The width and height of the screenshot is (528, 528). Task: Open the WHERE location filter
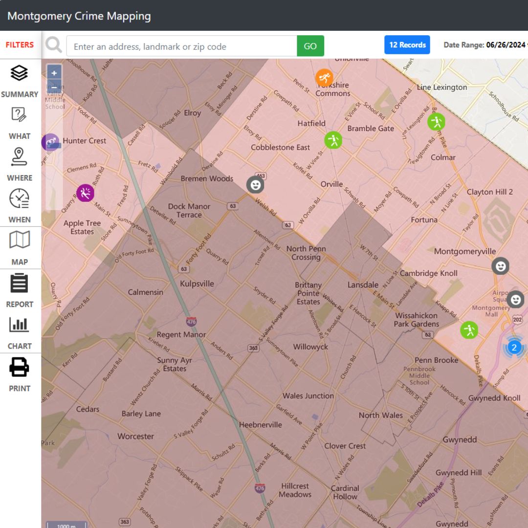(20, 164)
